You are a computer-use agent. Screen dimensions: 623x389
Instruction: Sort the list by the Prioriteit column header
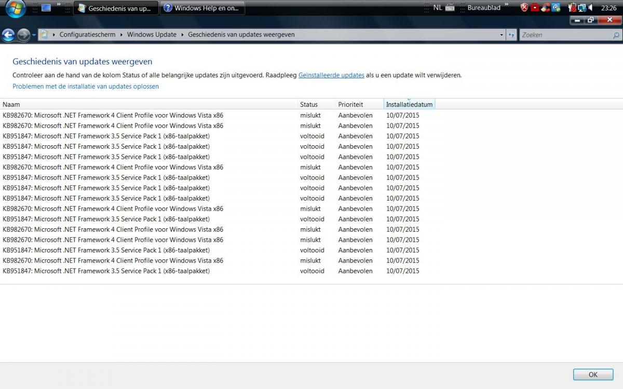click(x=360, y=104)
